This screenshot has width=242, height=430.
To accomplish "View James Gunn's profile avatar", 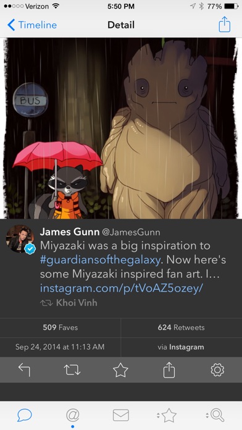I will pyautogui.click(x=20, y=239).
